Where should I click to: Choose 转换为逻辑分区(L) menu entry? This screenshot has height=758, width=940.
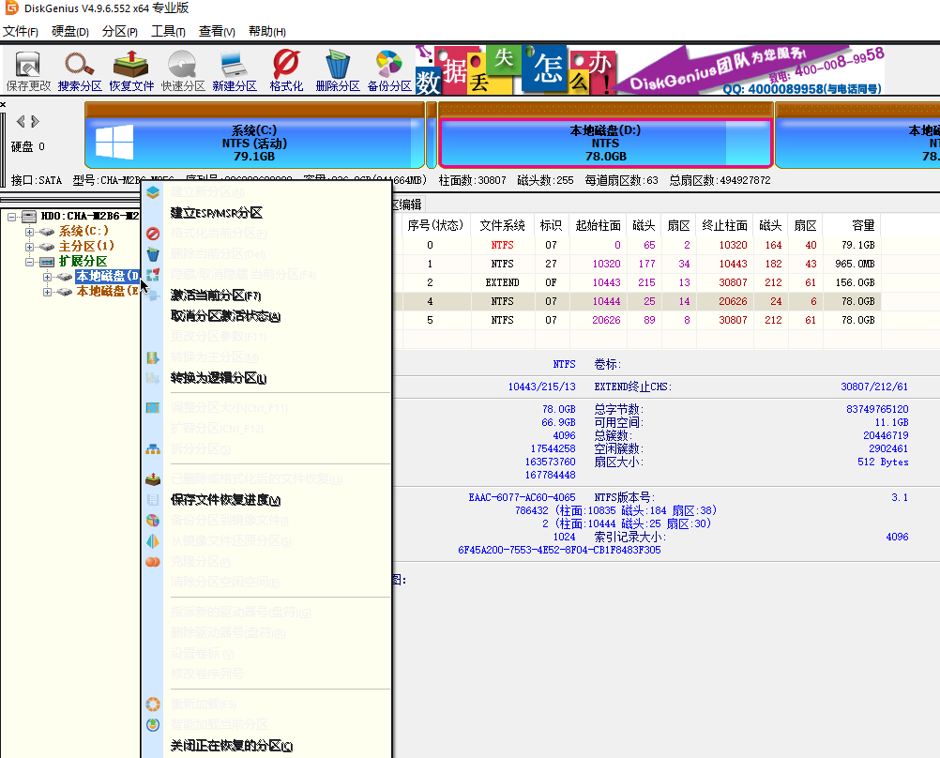(219, 378)
